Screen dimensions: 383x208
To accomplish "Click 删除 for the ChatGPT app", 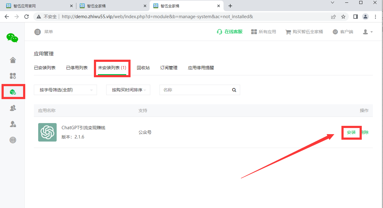I will pos(365,132).
